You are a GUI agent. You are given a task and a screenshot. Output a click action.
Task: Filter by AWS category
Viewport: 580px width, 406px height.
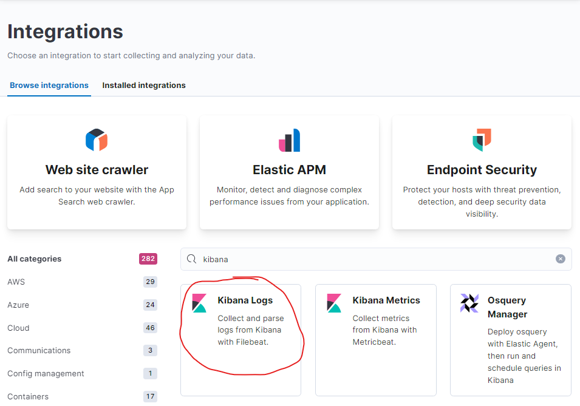coord(16,282)
